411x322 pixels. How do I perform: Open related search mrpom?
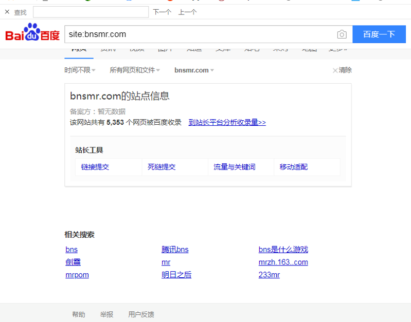77,275
